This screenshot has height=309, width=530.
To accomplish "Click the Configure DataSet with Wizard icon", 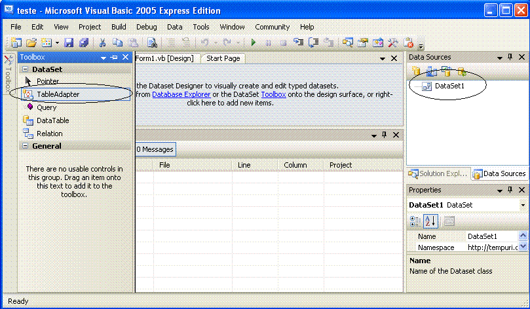I will [447, 71].
